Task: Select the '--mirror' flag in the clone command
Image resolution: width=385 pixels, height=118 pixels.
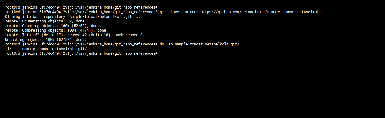Action: coord(190,12)
